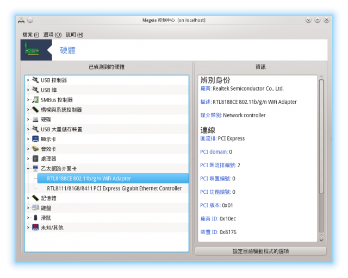Click 連線 section heading
348x278 pixels.
(208, 130)
